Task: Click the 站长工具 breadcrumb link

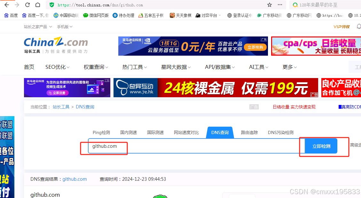Action: [61, 107]
